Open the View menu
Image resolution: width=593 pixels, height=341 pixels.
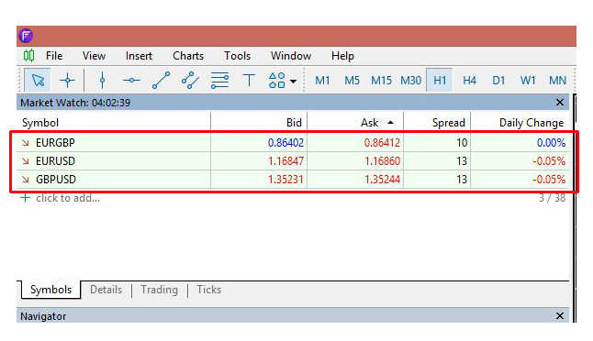tap(94, 56)
